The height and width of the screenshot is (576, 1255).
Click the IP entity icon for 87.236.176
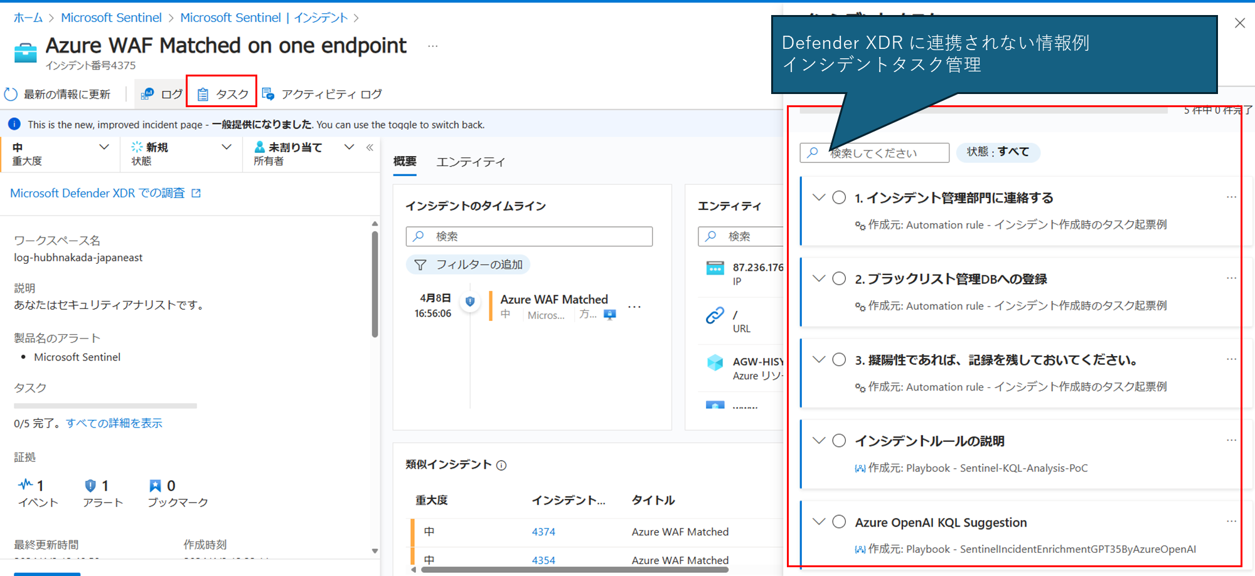point(715,268)
